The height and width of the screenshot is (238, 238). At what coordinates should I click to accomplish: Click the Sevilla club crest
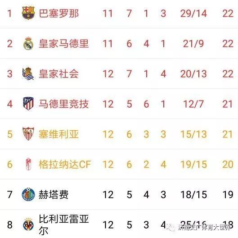28,134
